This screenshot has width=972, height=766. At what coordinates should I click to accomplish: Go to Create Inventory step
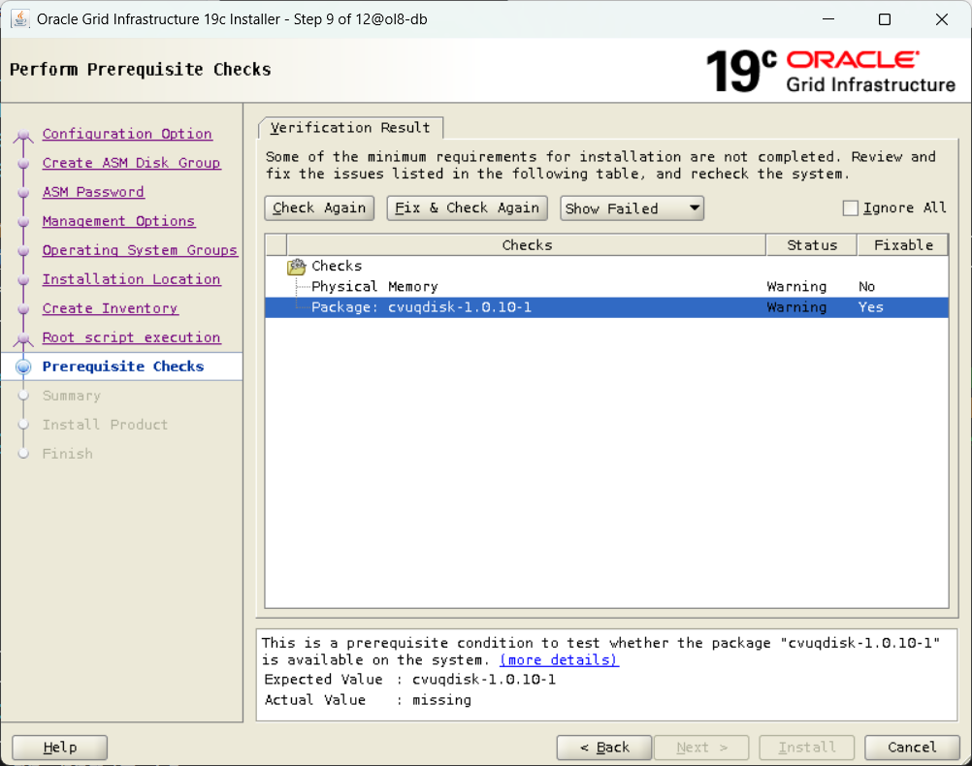(x=111, y=308)
